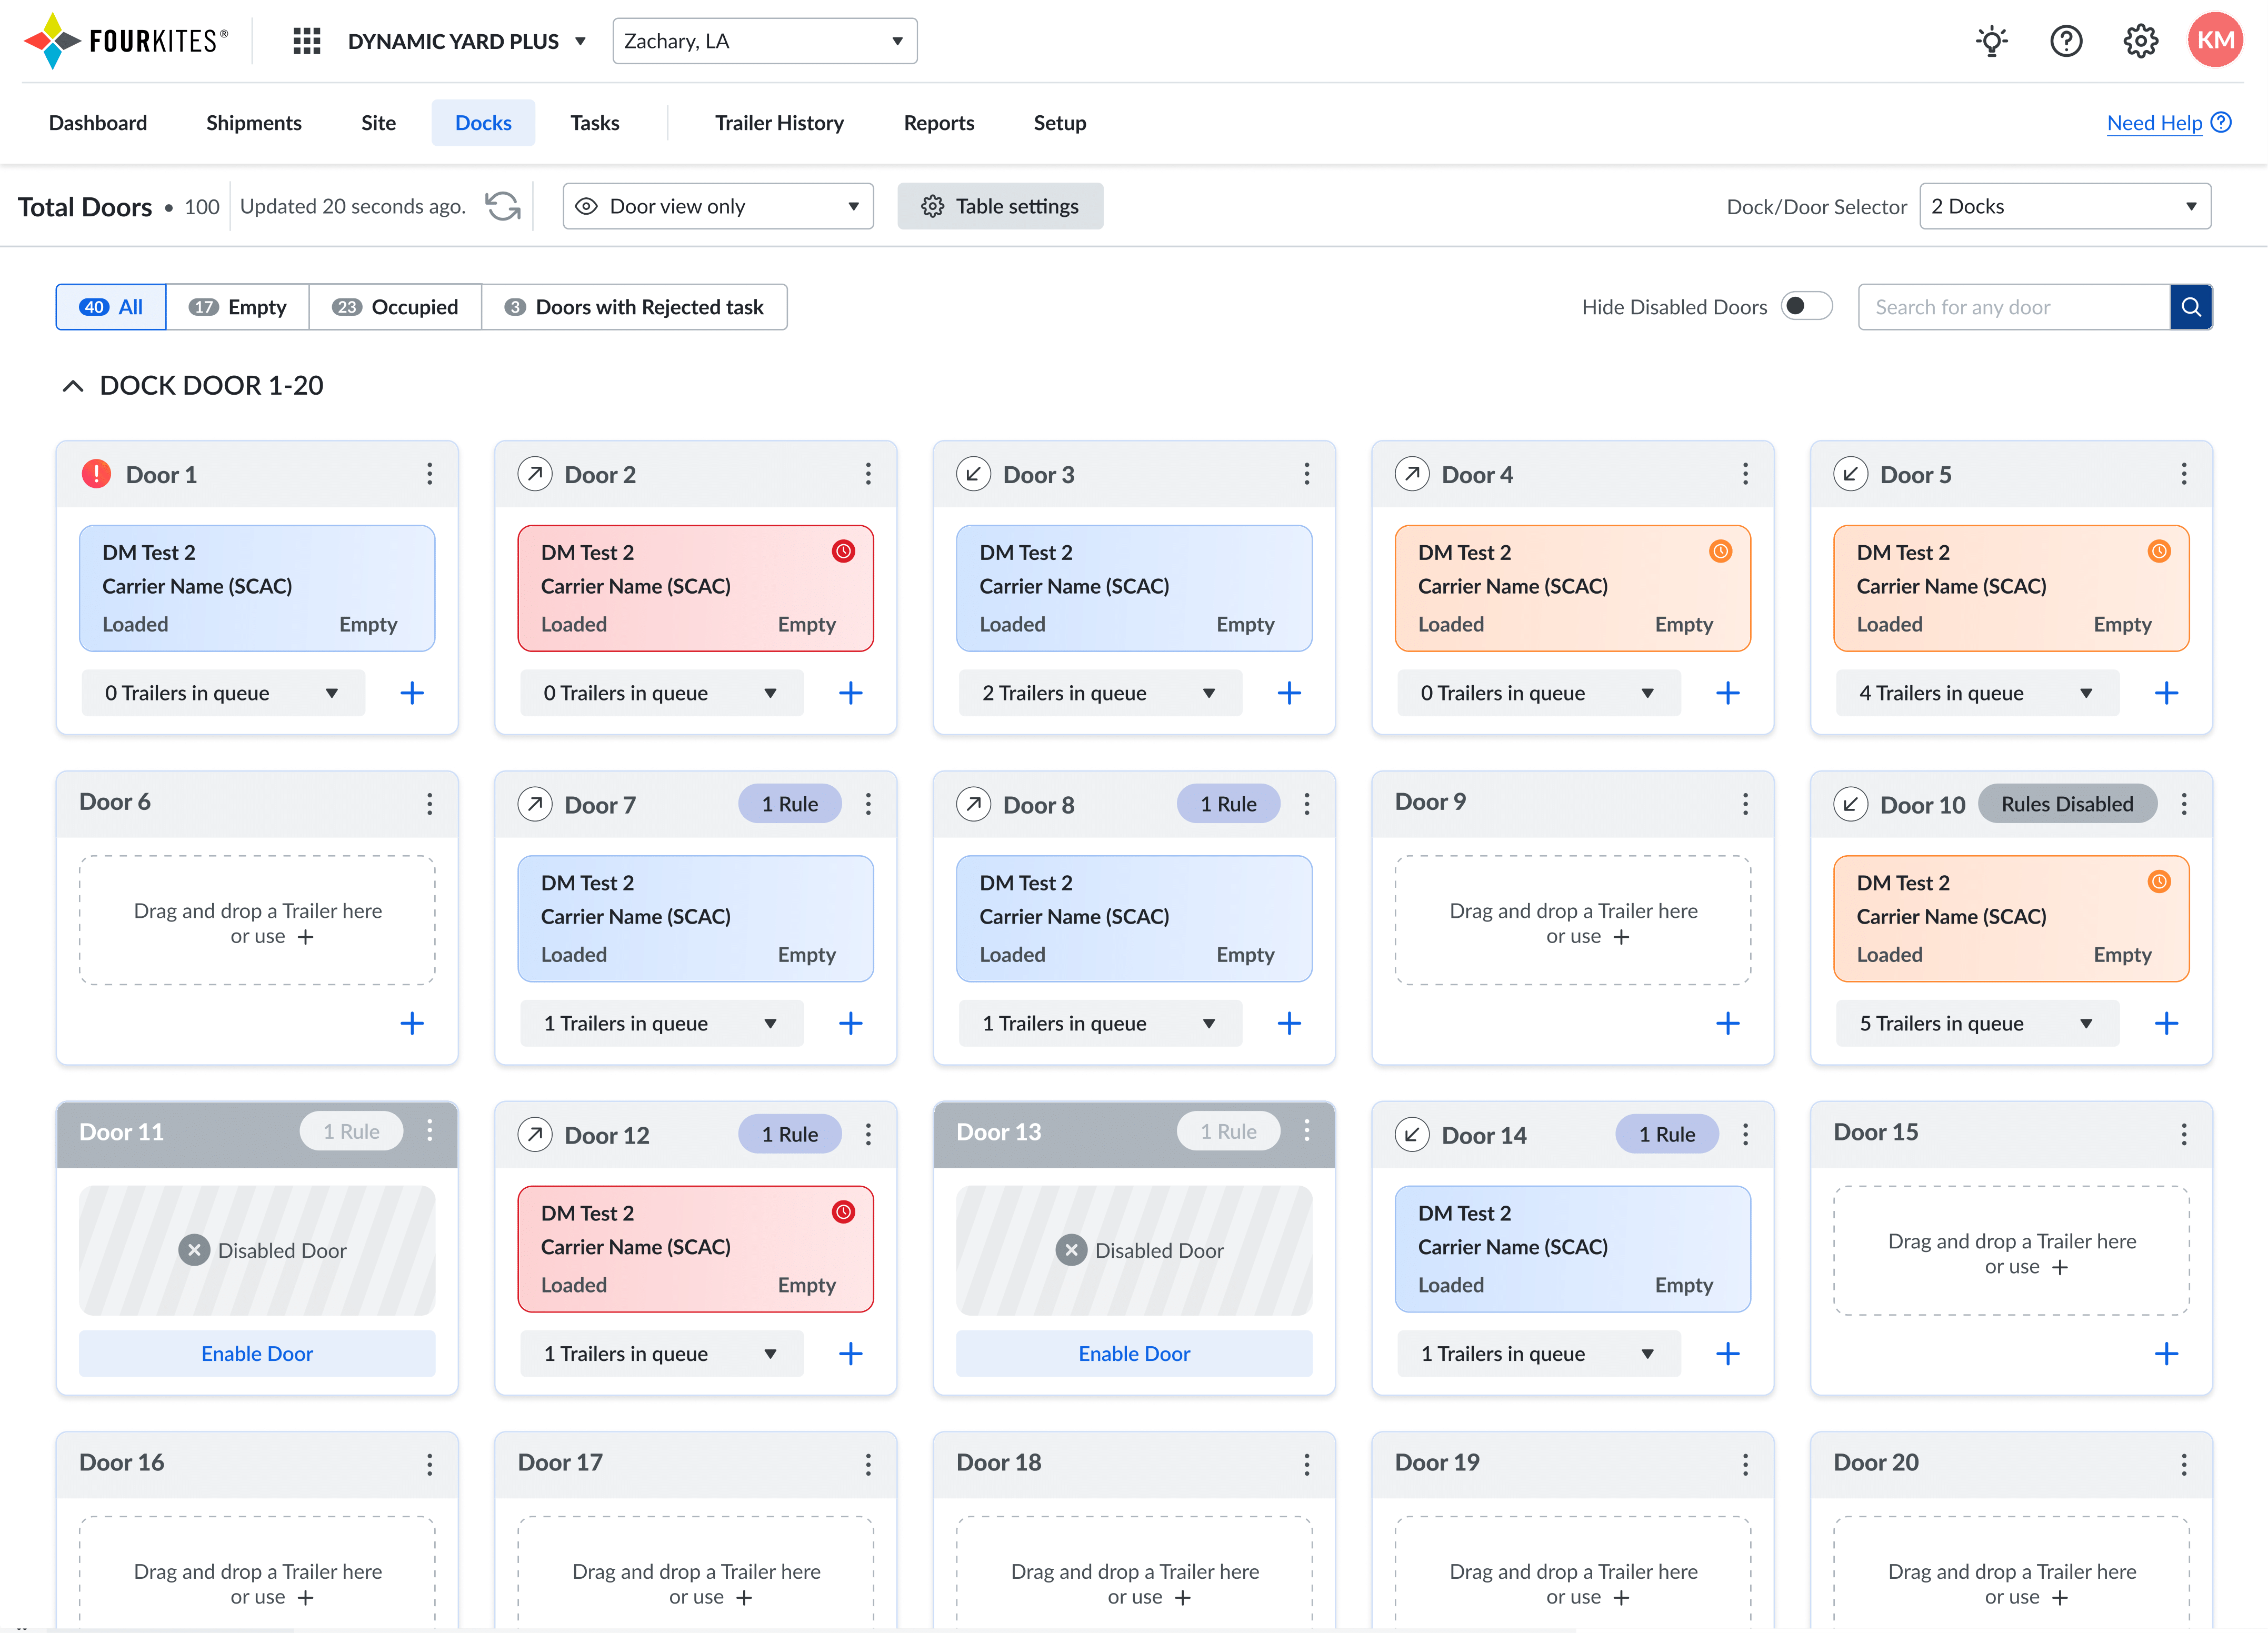
Task: Open the Door view only dropdown
Action: coord(718,206)
